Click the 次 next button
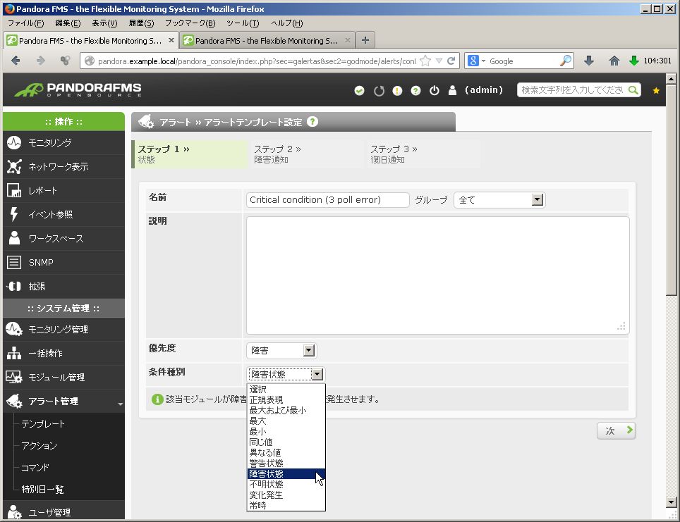This screenshot has width=680, height=522. 617,430
